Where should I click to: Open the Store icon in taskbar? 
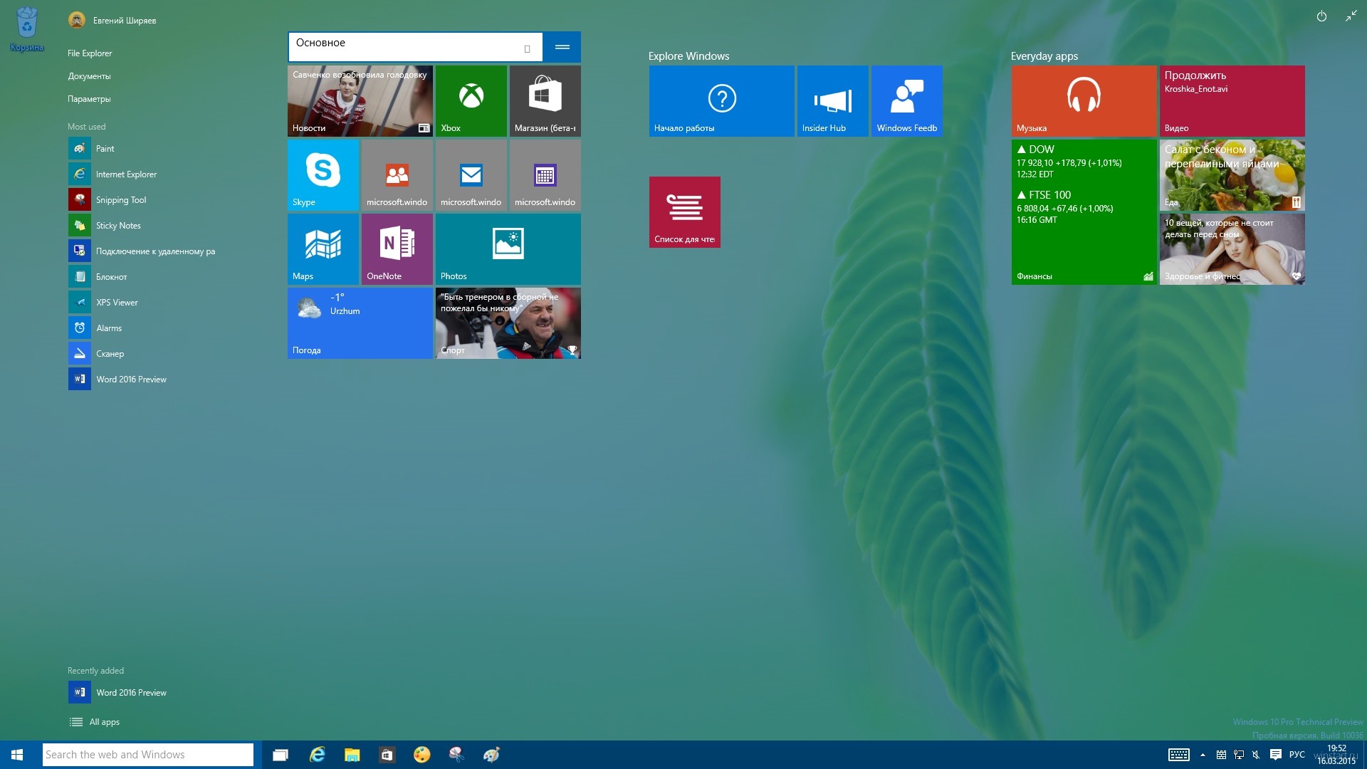(x=387, y=755)
